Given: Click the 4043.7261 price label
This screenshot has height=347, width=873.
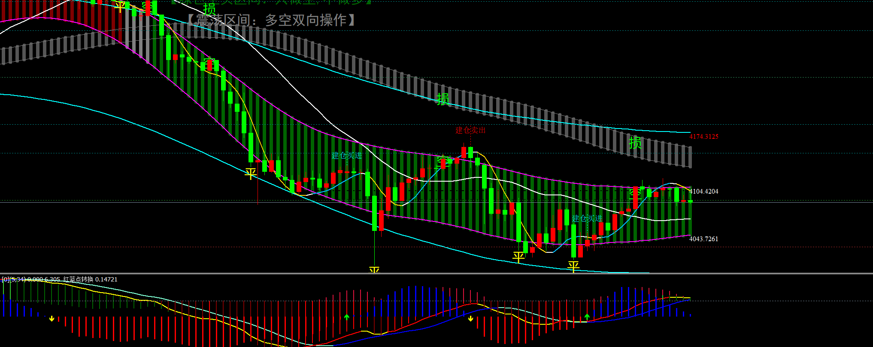Looking at the screenshot, I should 703,239.
